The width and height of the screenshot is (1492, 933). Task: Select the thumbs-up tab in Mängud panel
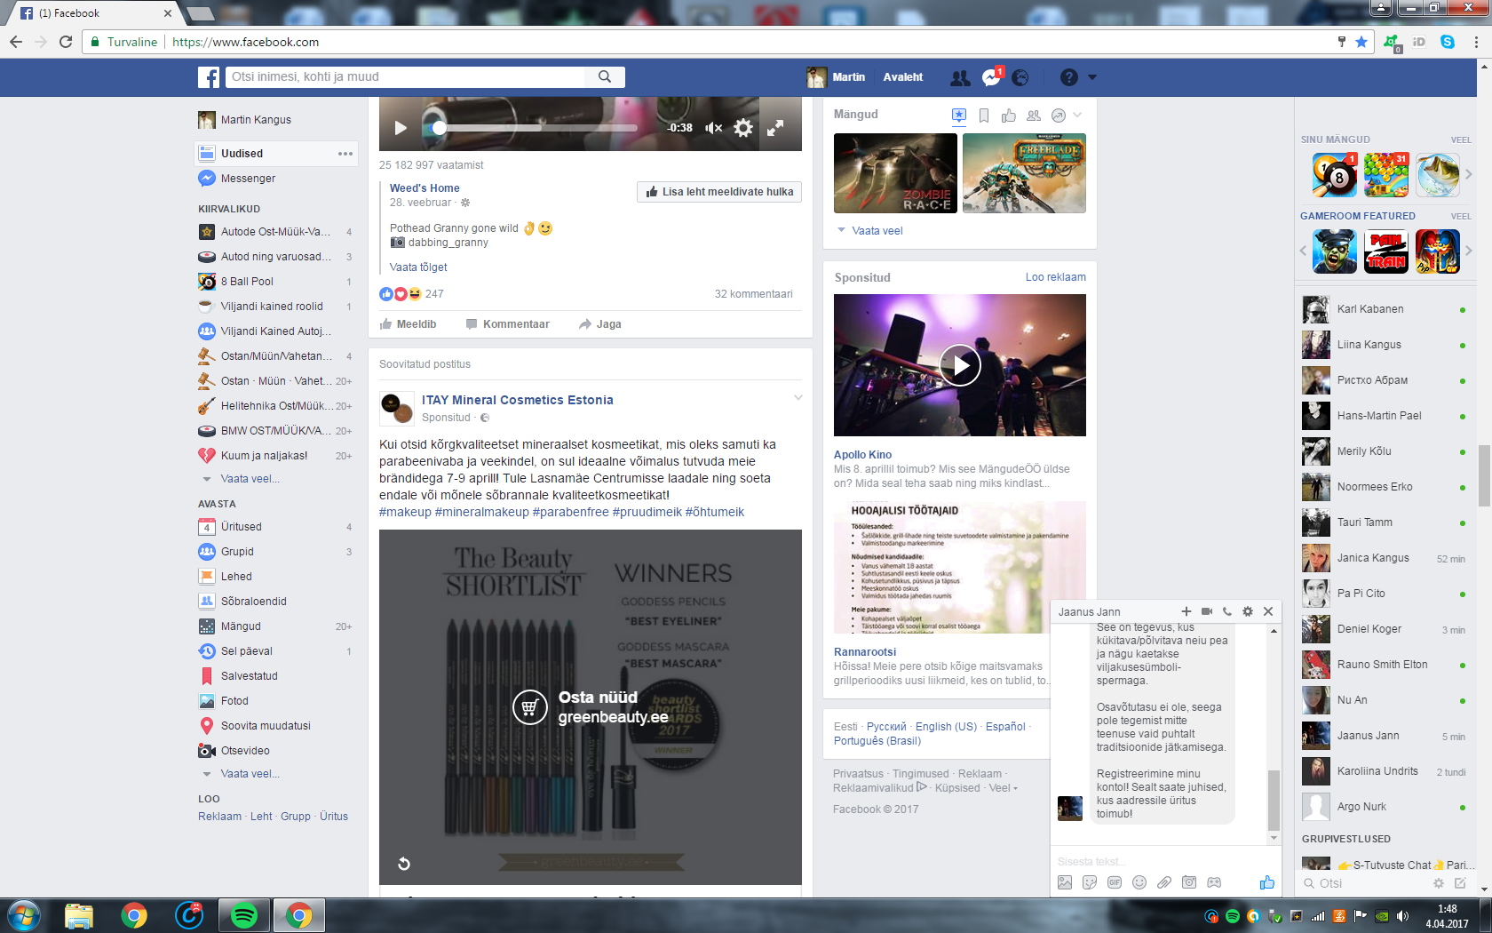[x=1009, y=116]
